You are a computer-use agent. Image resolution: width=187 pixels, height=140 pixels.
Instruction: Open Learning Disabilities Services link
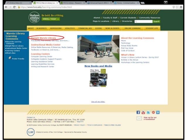pyautogui.click(x=42, y=64)
